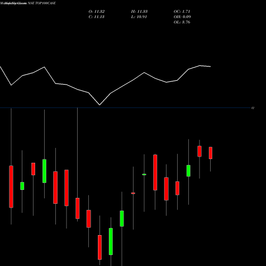Select the close value C: 11.13
The image size is (266, 266).
tap(96, 17)
